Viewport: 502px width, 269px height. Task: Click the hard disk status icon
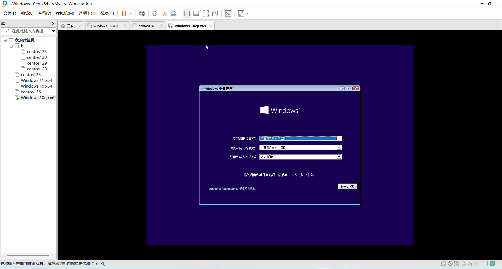[443, 264]
